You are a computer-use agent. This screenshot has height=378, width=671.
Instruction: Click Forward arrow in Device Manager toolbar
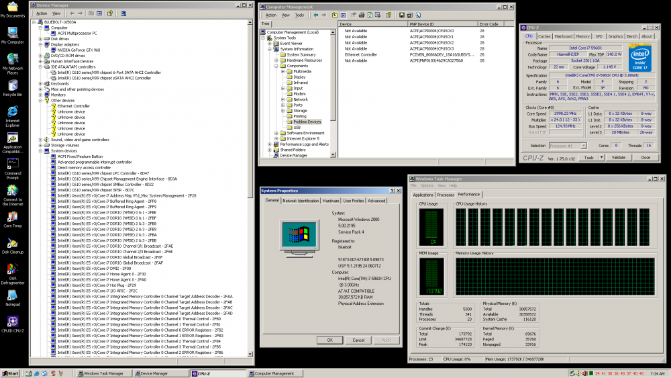click(x=80, y=13)
